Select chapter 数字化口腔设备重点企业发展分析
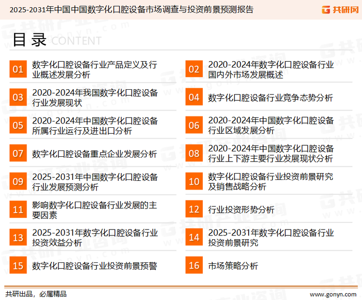 point(95,154)
